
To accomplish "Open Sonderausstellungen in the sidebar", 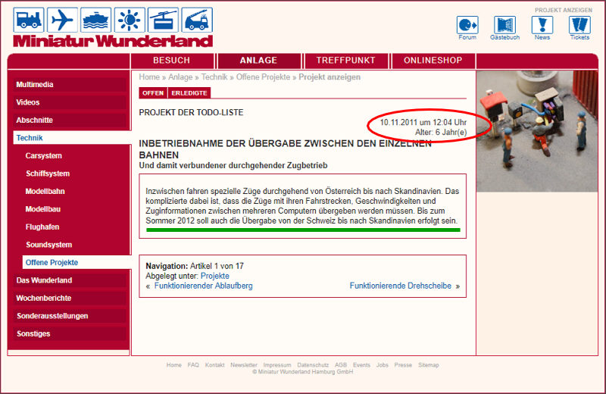I will [70, 316].
